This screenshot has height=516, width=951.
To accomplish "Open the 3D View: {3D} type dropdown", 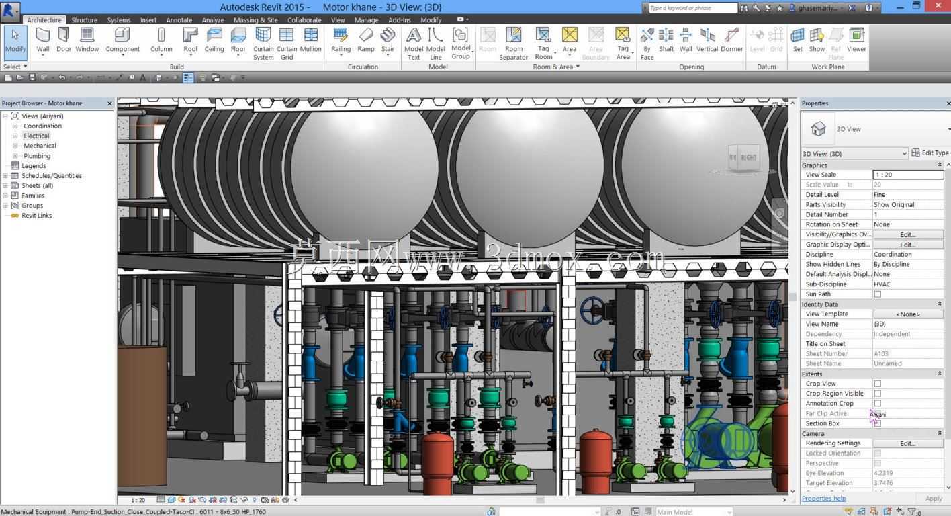I will [x=855, y=153].
